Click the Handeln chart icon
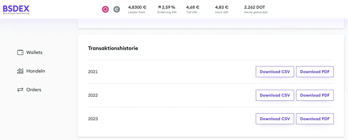Image resolution: width=348 pixels, height=140 pixels. point(20,71)
